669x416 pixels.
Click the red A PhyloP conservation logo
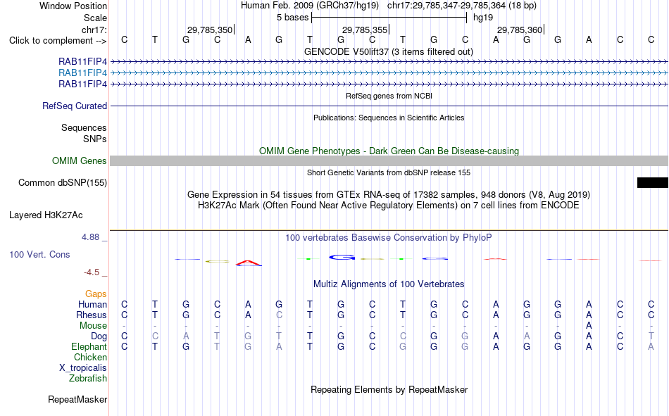click(x=249, y=263)
